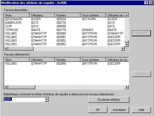
Task: Click Sous-système header in available jobs
Action: (93, 15)
